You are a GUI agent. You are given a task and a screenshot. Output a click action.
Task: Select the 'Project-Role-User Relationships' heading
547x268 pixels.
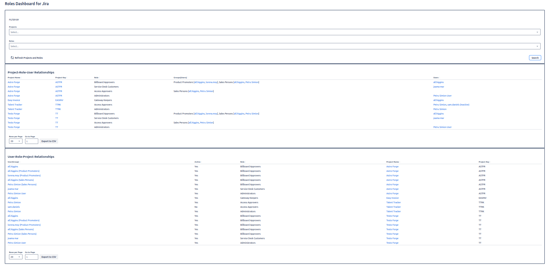tap(31, 72)
